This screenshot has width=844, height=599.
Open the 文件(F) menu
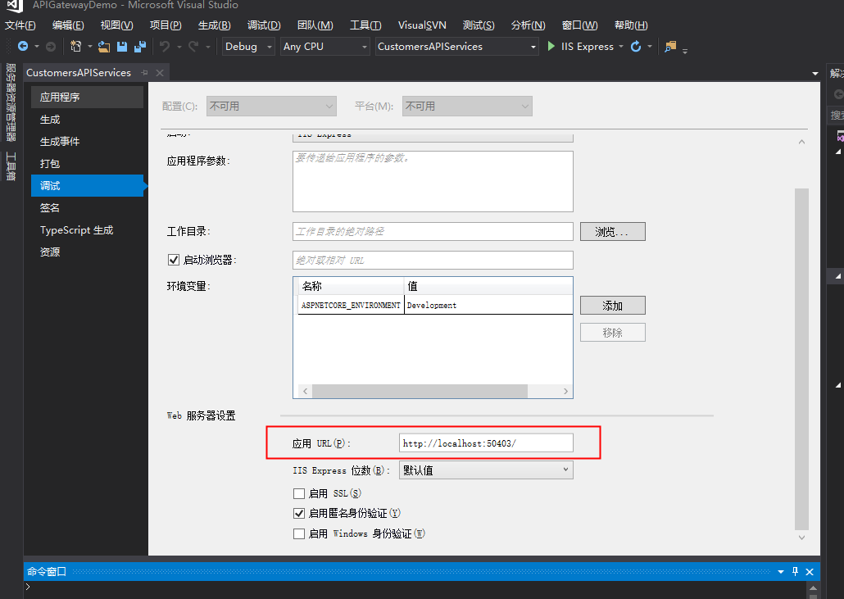(x=20, y=25)
